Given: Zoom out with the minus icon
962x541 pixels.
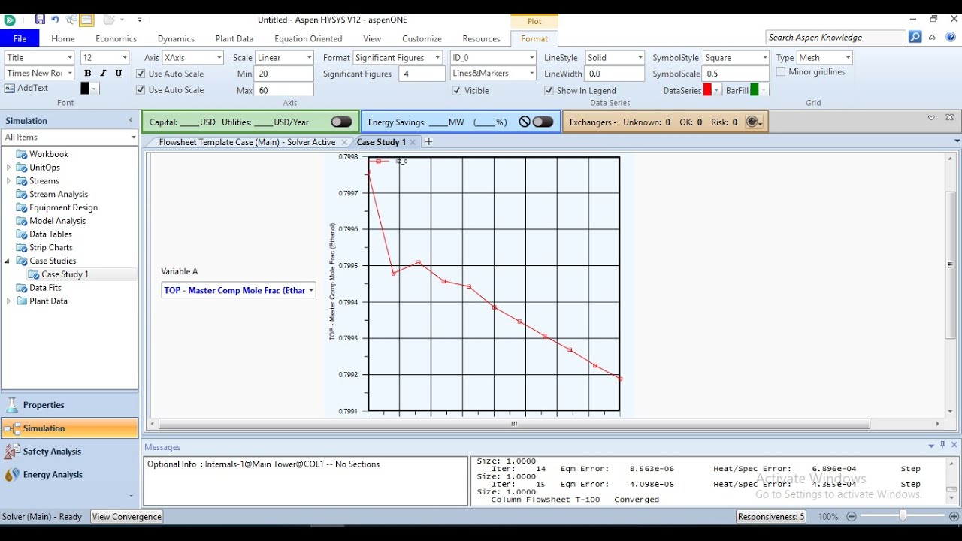Looking at the screenshot, I should point(852,517).
